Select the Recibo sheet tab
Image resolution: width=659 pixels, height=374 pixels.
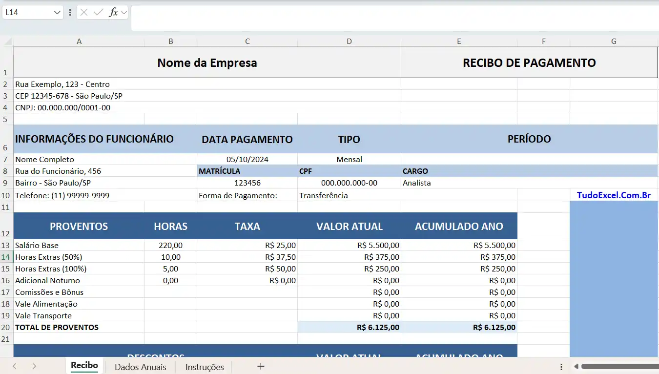tap(84, 365)
